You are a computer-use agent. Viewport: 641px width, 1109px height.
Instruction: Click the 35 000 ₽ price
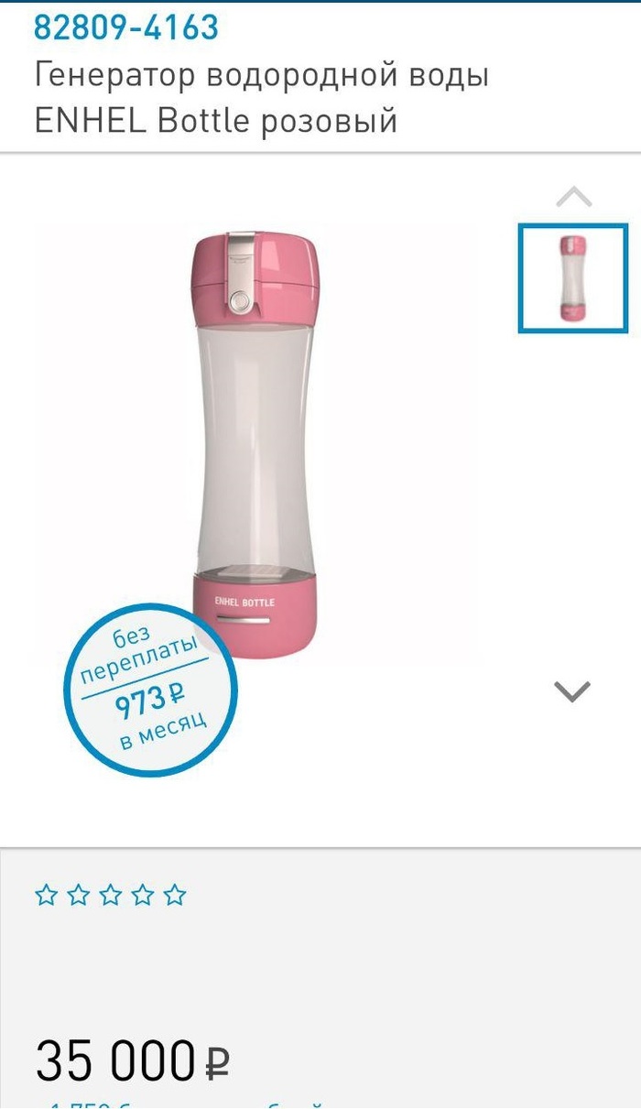pyautogui.click(x=133, y=1060)
